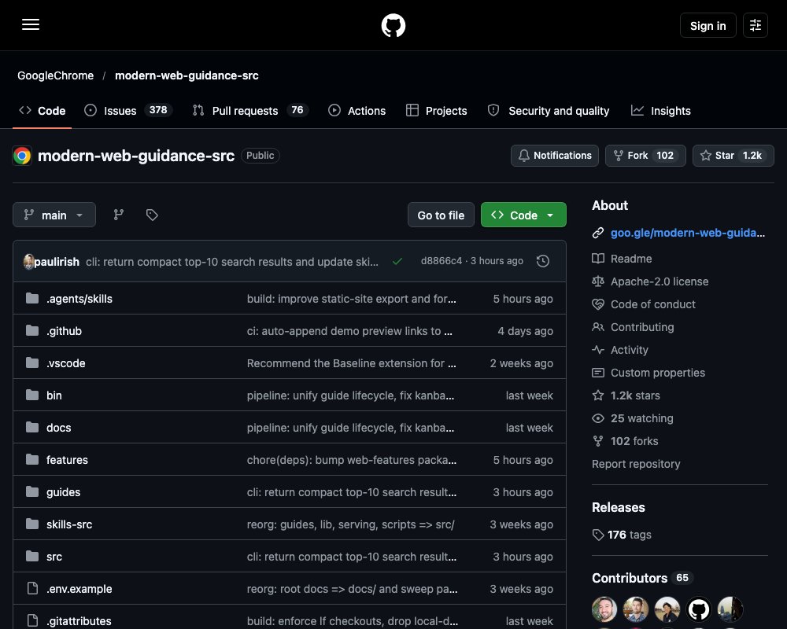
Task: Open the .github folder
Action: [x=65, y=331]
